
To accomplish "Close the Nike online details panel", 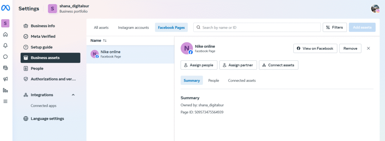I will click(x=368, y=48).
